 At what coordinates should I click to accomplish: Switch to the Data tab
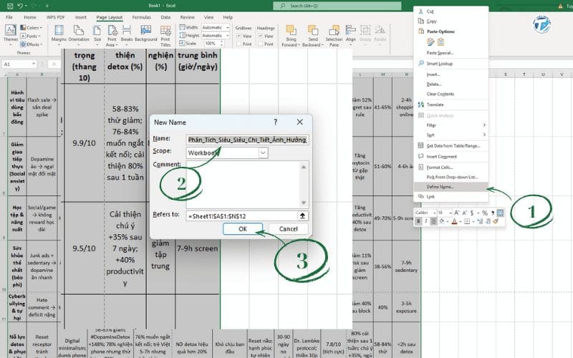point(165,17)
